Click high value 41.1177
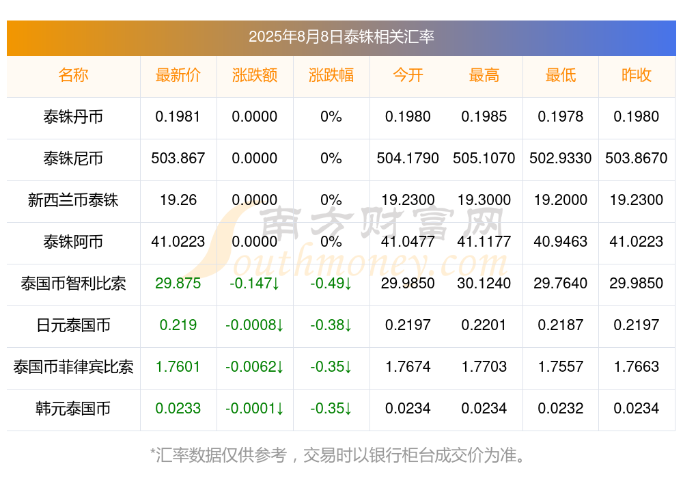Viewport: 683px width, 477px height. [484, 241]
